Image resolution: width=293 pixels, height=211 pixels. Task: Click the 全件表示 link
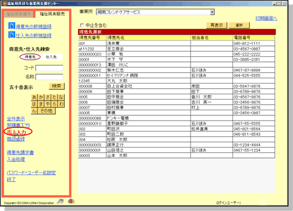click(16, 119)
